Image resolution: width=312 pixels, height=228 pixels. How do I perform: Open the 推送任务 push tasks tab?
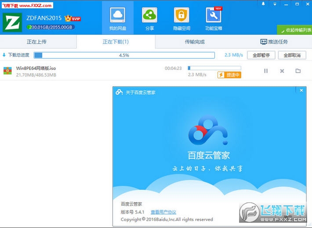pos(274,42)
